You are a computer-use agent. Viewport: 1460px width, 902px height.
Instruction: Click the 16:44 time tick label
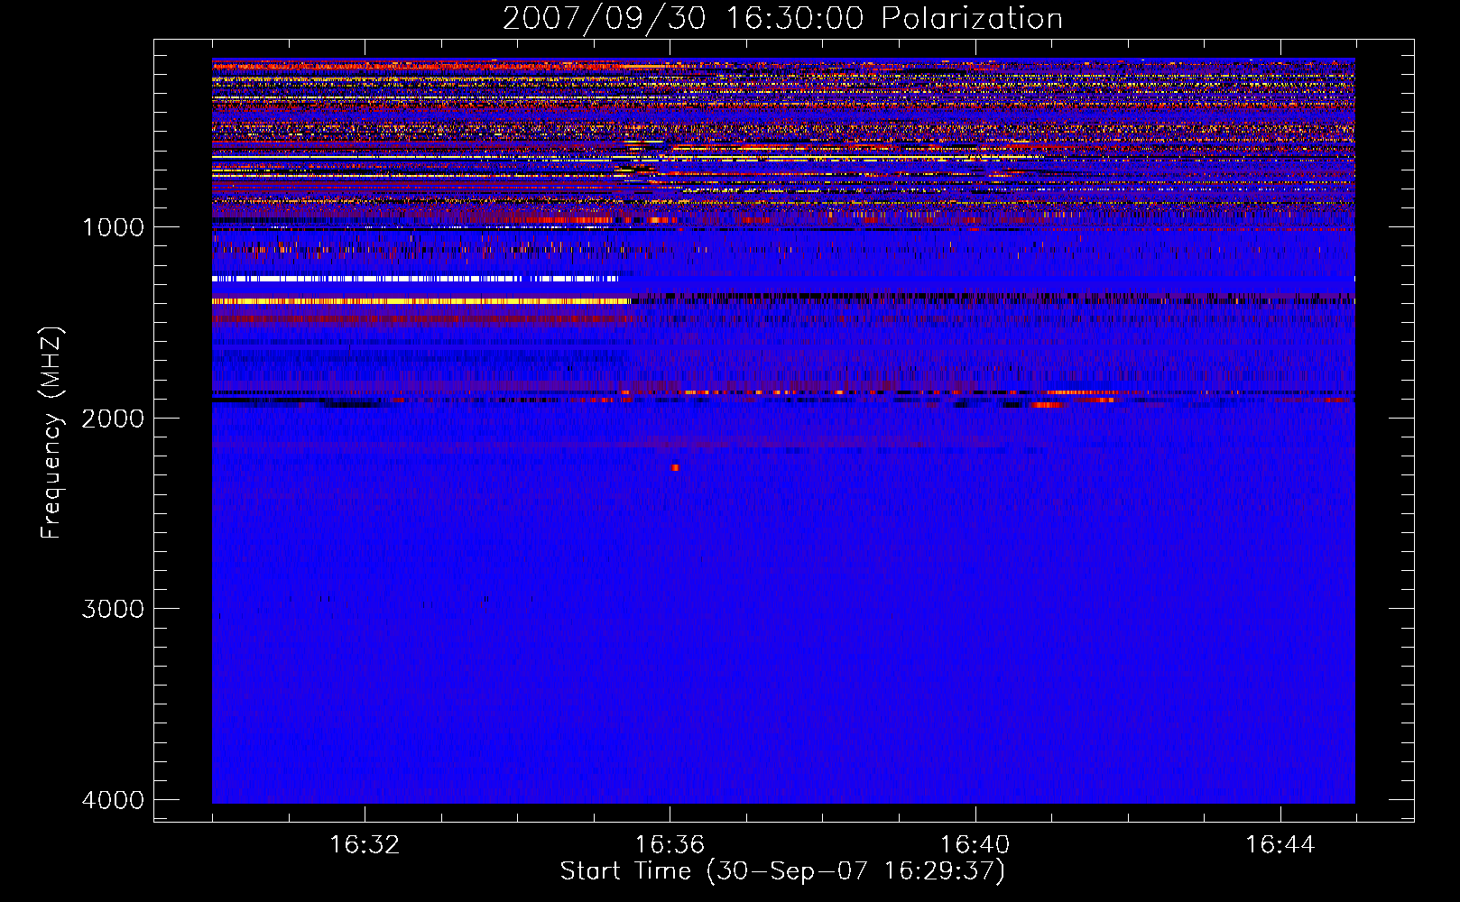(1280, 844)
